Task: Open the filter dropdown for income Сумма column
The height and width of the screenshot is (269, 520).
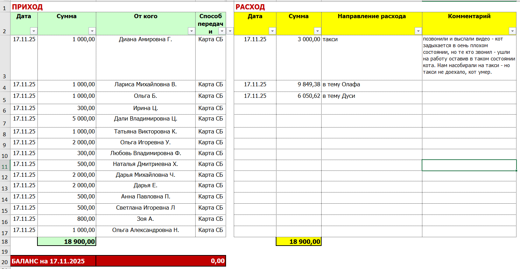Action: [92, 31]
